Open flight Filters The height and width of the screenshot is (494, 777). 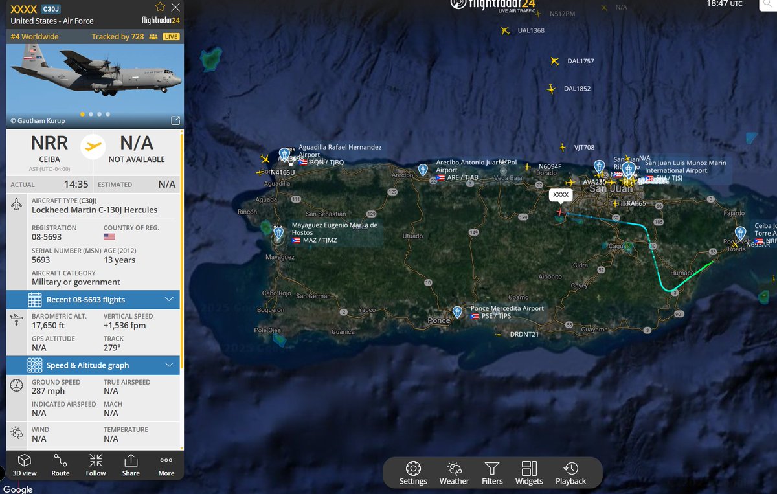coord(492,473)
